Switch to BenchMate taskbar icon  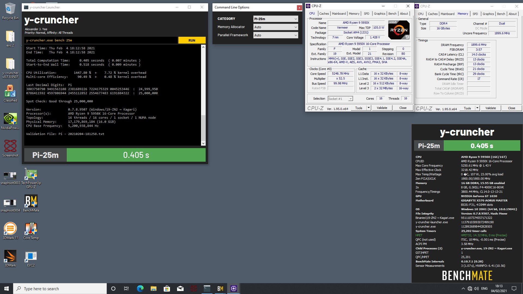[x=220, y=289]
